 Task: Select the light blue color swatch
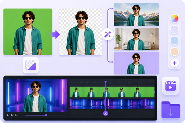[x=174, y=41]
